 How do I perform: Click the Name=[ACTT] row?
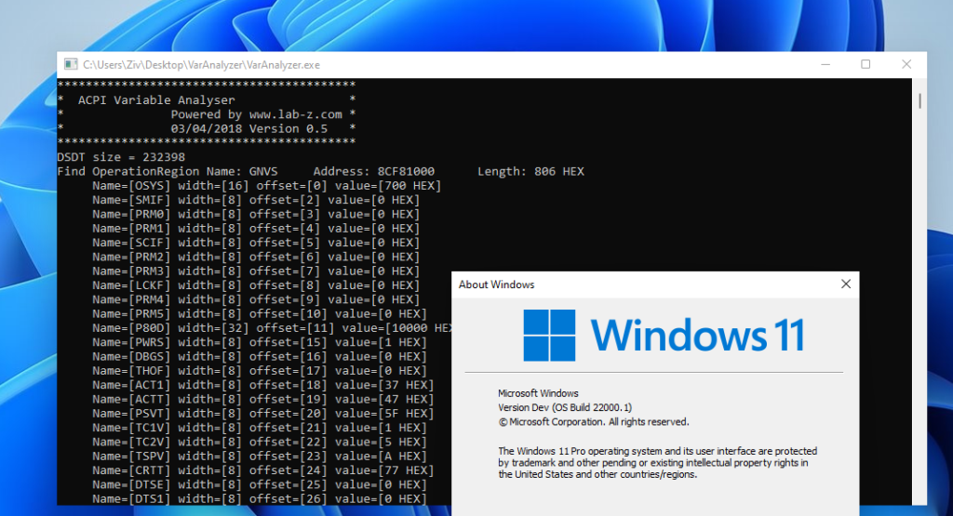pos(263,400)
